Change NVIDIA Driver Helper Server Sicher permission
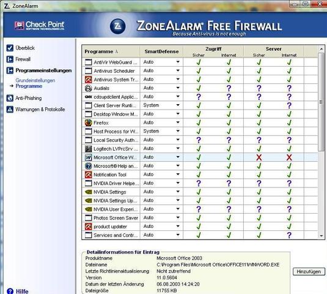This screenshot has height=294, width=327. click(259, 183)
